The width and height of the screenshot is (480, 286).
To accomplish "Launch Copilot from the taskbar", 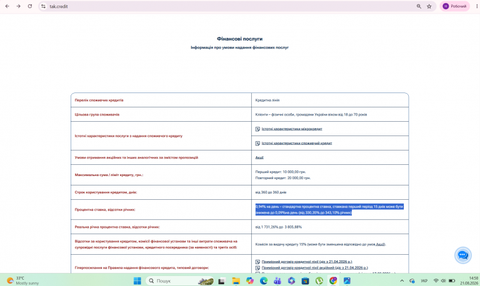I will pos(250,280).
